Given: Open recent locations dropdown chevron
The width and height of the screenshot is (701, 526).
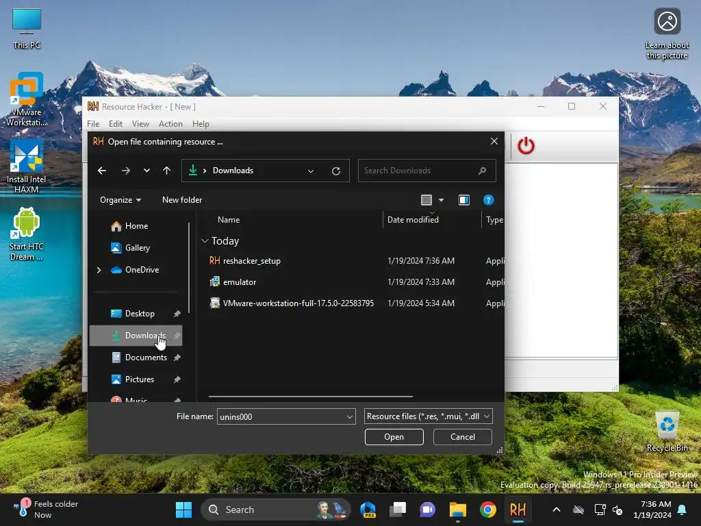Looking at the screenshot, I should pos(146,171).
